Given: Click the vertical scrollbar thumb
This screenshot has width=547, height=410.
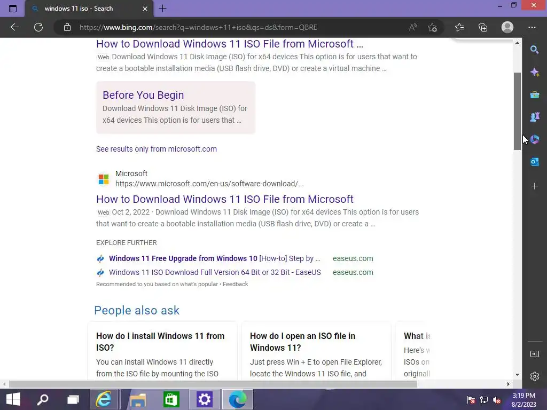Looking at the screenshot, I should coord(517,112).
